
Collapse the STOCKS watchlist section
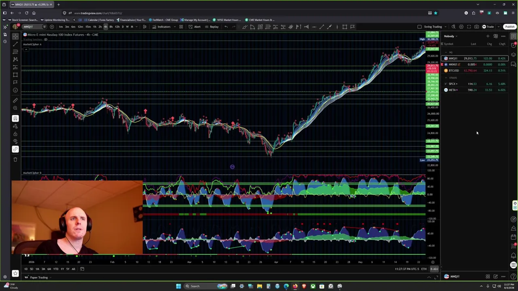tap(446, 78)
